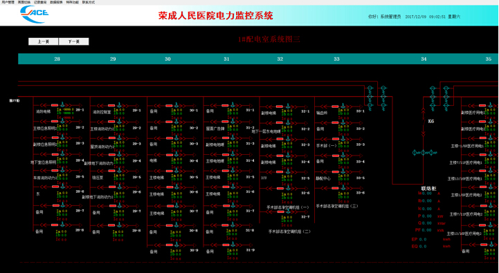Image resolution: width=499 pixels, height=273 pixels.
Task: Click the cyan transformer chain below column 34
Action: coord(433,99)
